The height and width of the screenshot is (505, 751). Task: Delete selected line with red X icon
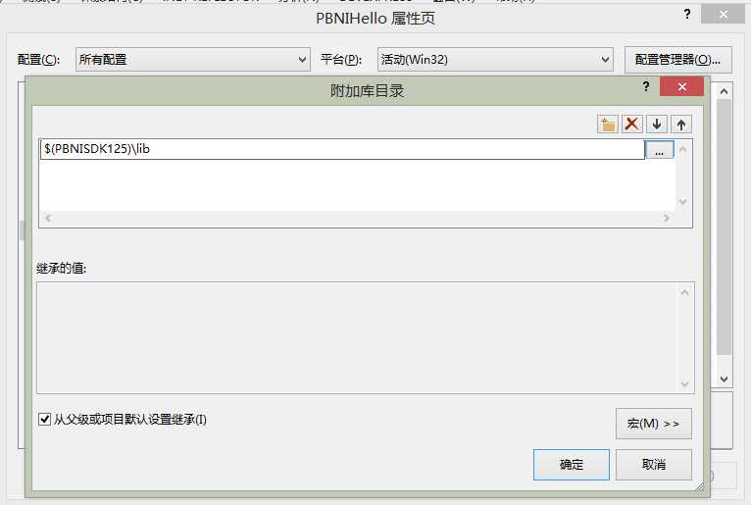(x=631, y=125)
